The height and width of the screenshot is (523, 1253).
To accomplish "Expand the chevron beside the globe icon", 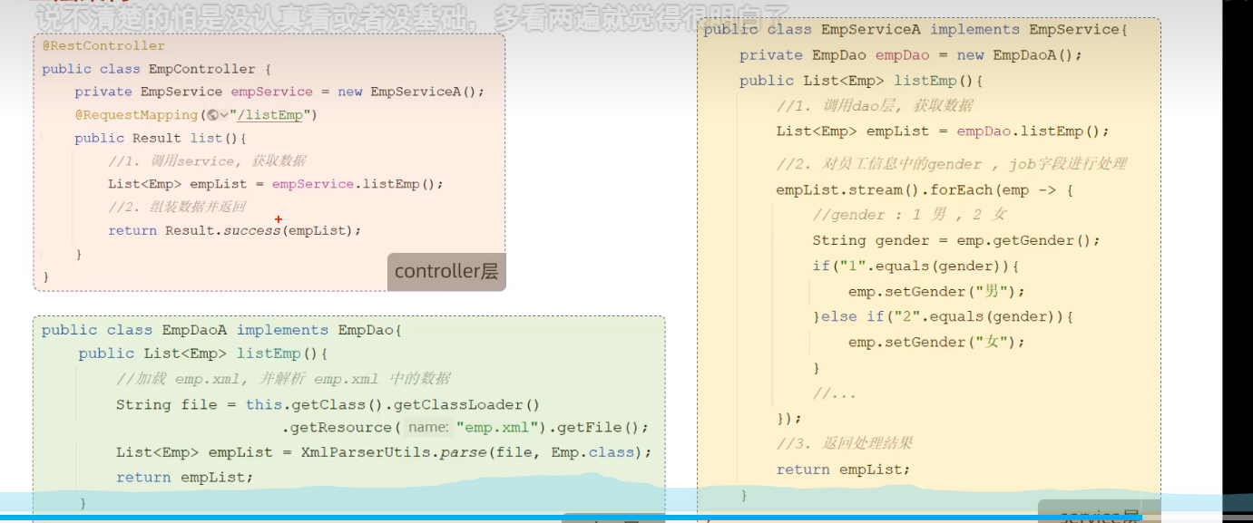I will tap(224, 115).
